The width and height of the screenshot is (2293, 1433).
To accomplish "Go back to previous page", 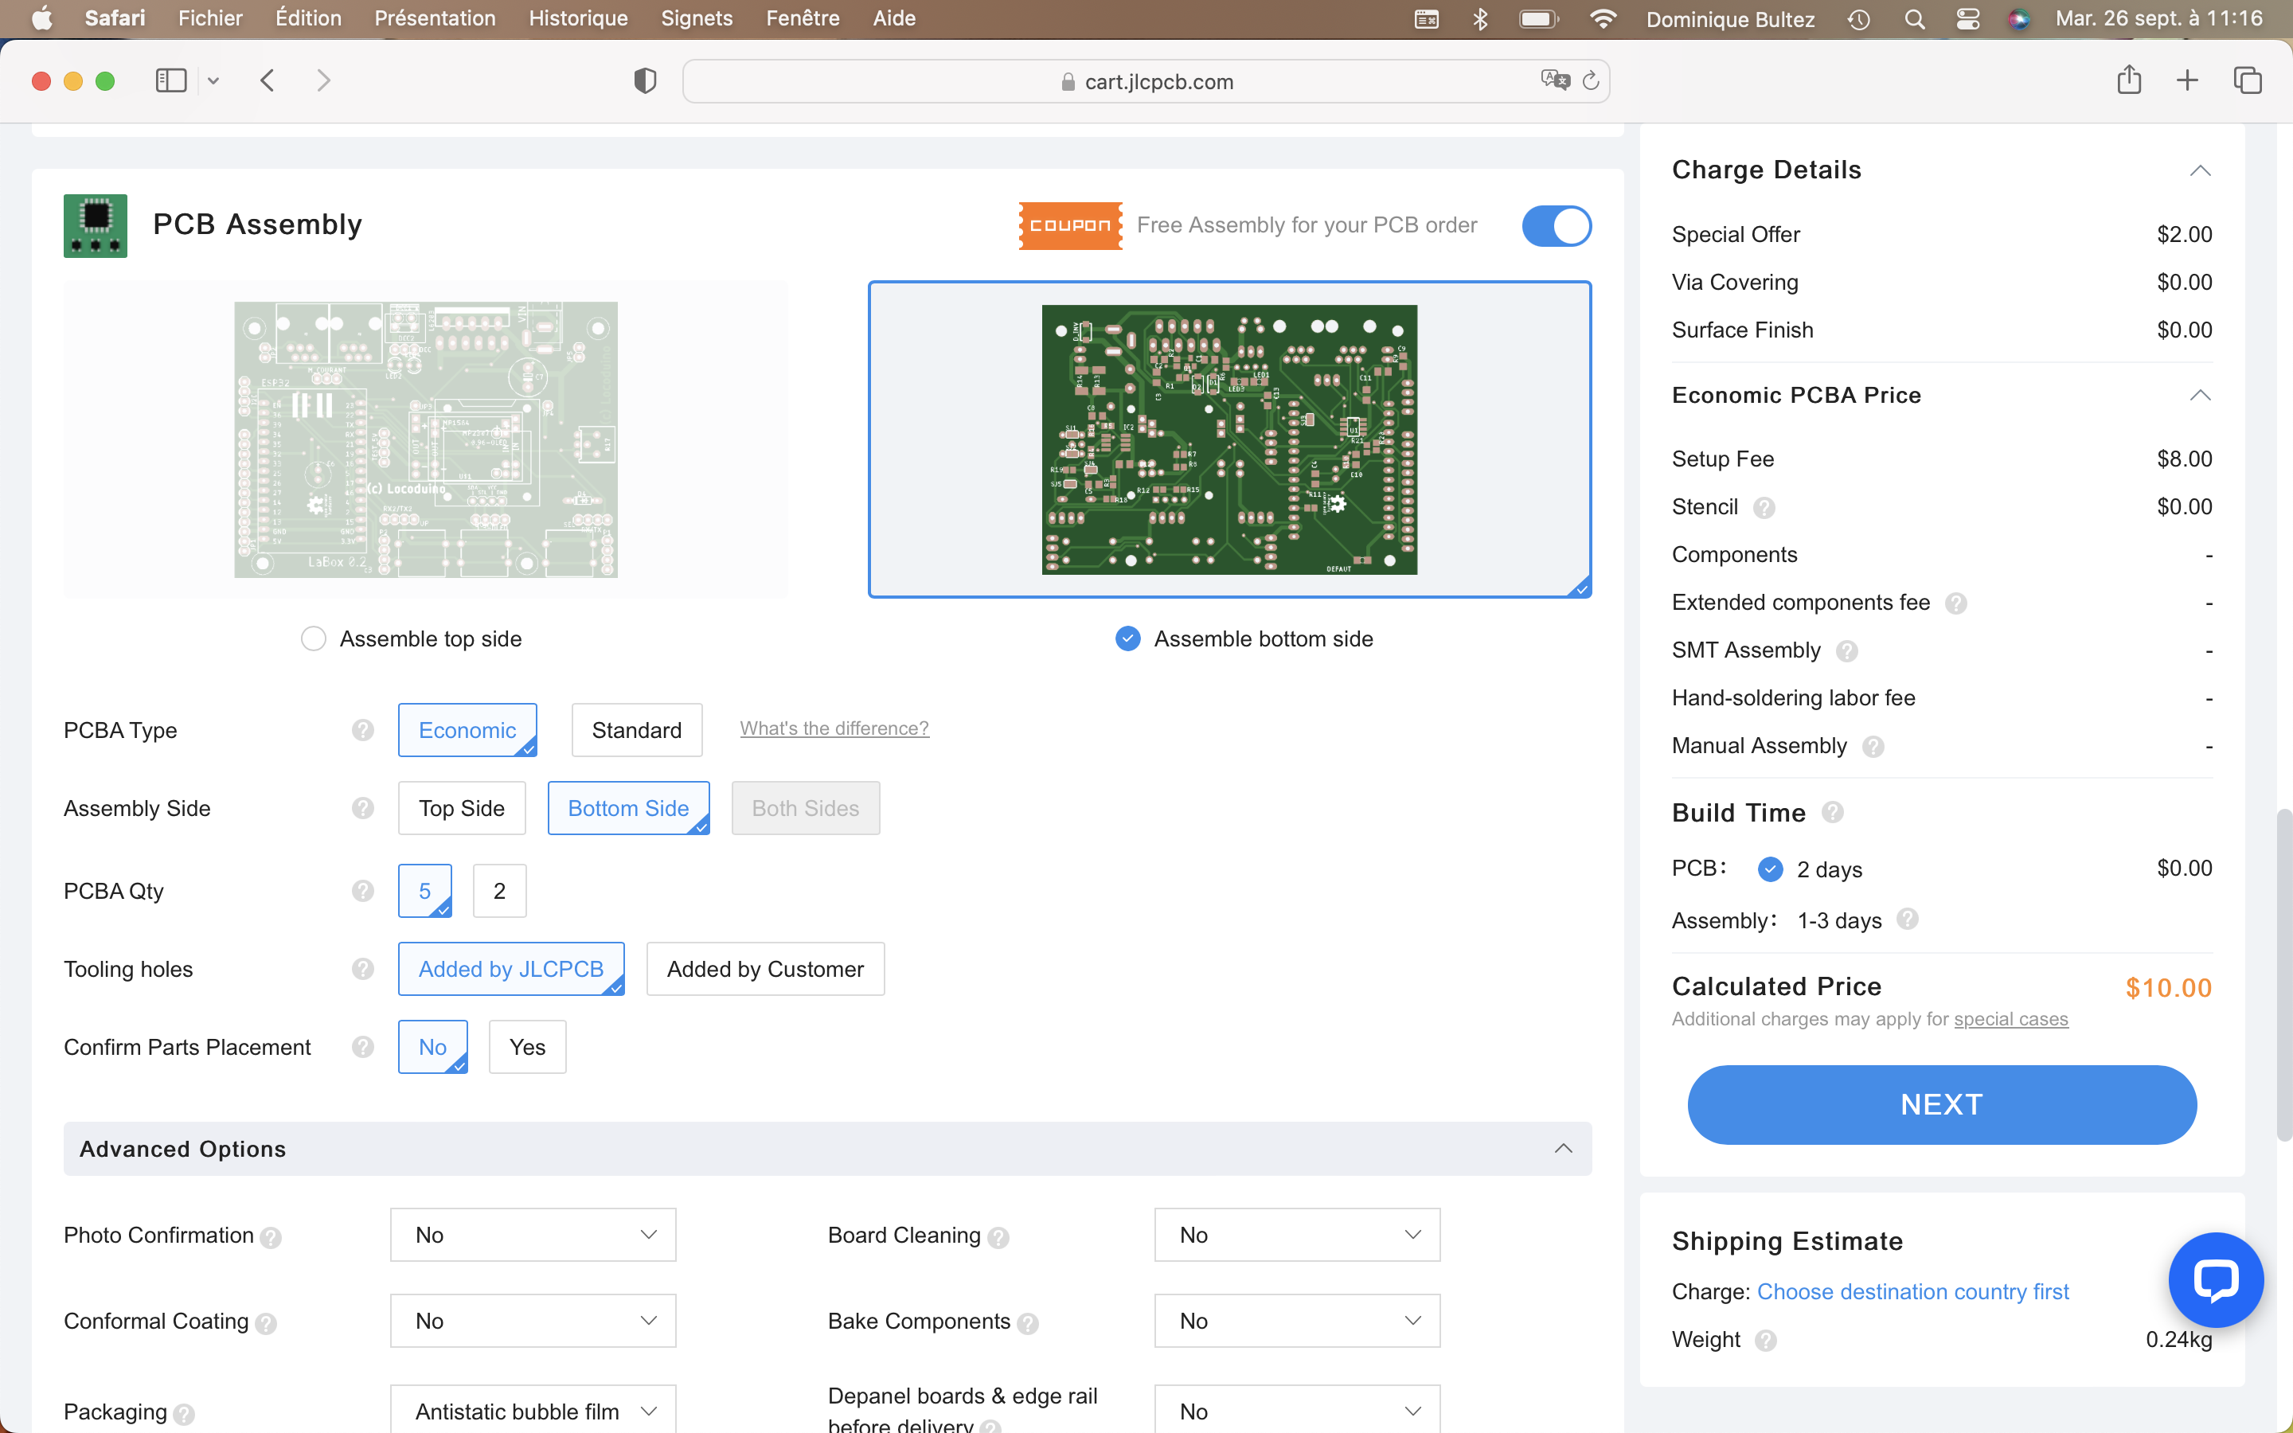I will (268, 80).
